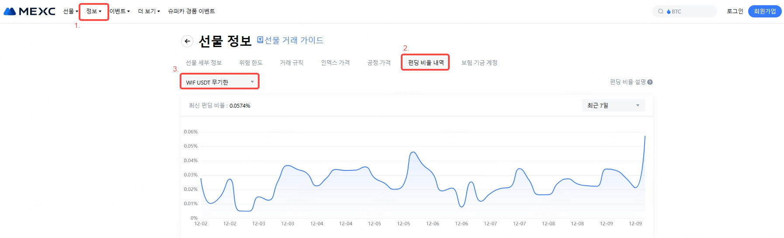
Task: Open the 인덱스 가격 tab
Action: coord(335,63)
